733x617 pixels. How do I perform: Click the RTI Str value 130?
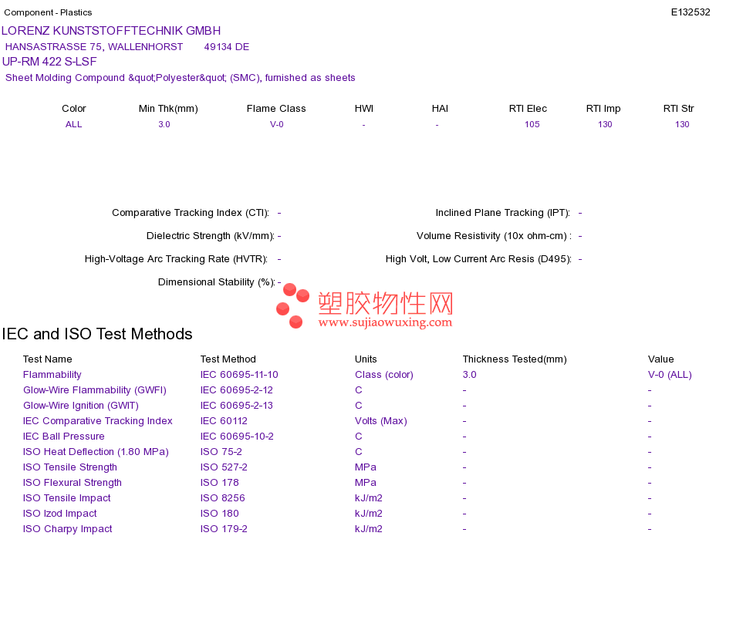[x=682, y=124]
